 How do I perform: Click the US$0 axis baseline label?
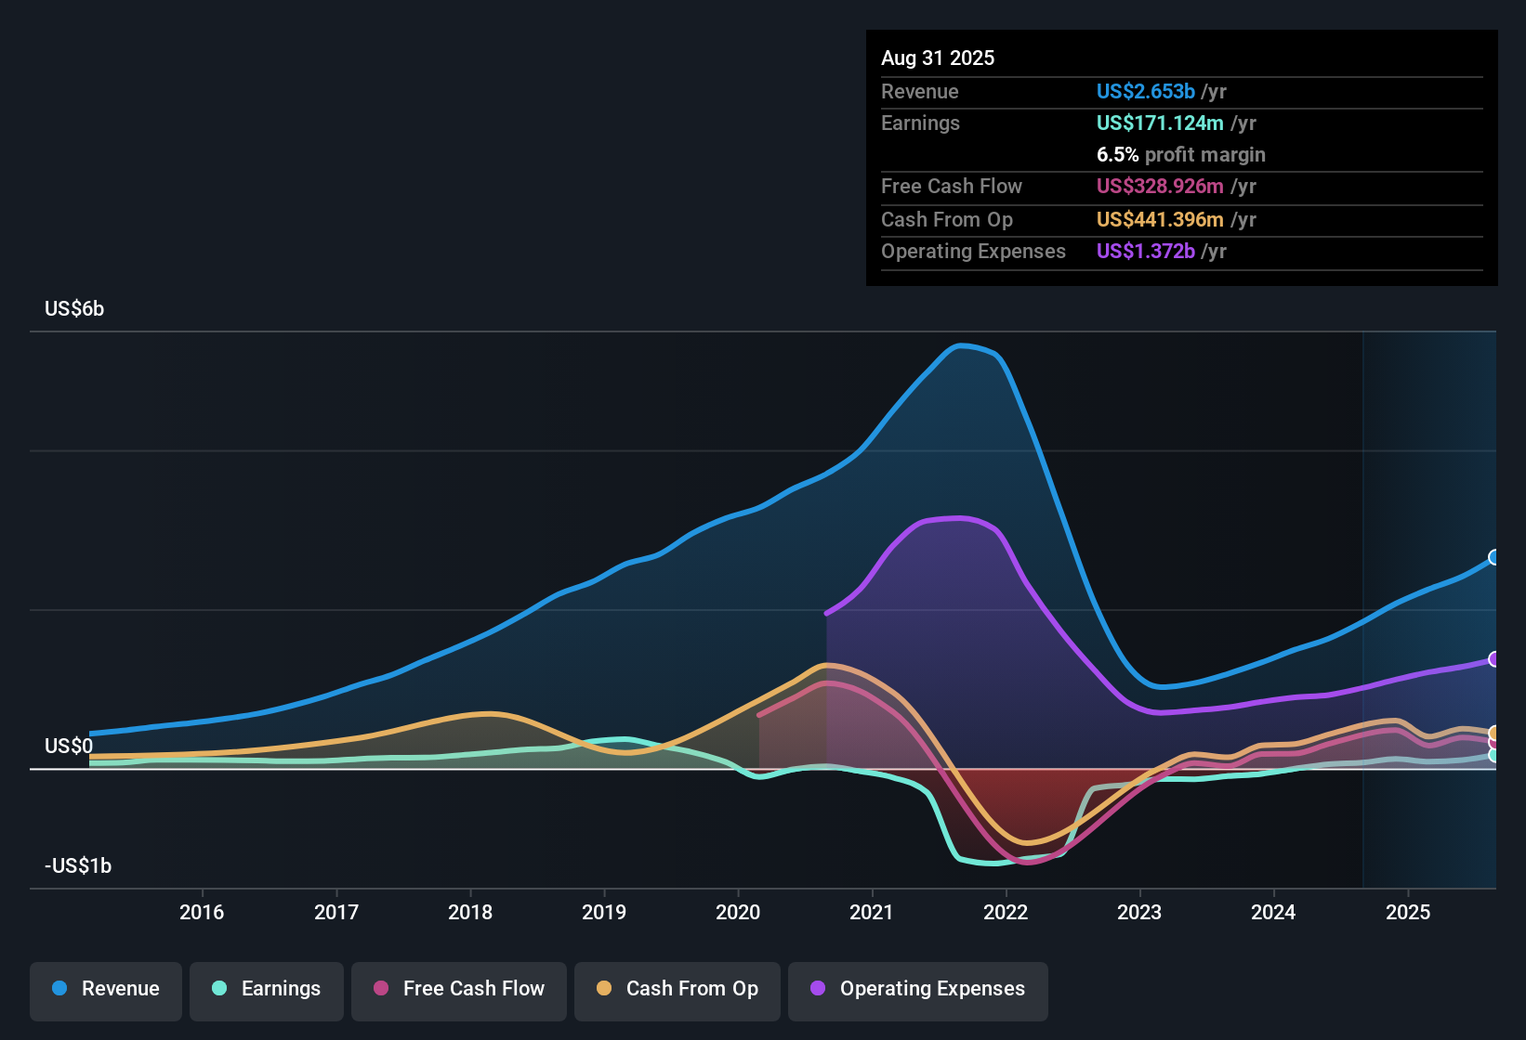coord(69,746)
